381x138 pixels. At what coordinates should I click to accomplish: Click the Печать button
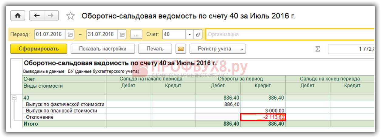point(155,49)
